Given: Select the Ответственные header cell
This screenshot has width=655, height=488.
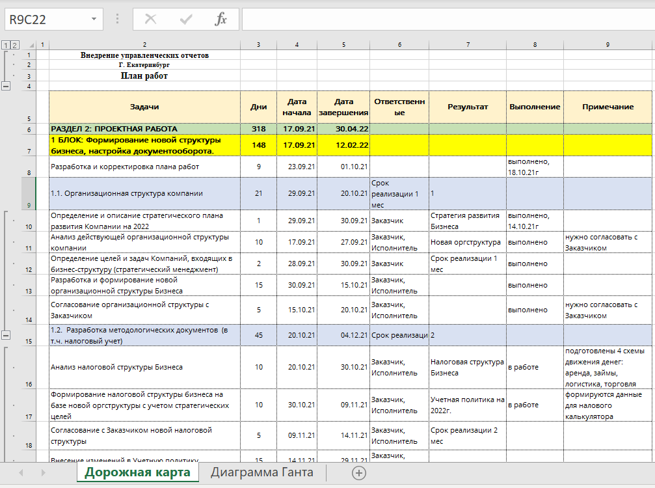Looking at the screenshot, I should click(399, 107).
